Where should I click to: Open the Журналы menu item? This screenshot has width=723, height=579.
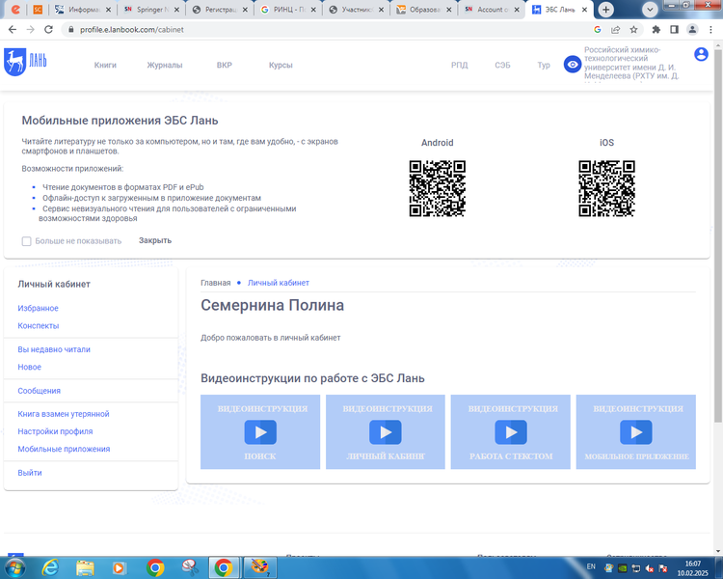point(165,65)
